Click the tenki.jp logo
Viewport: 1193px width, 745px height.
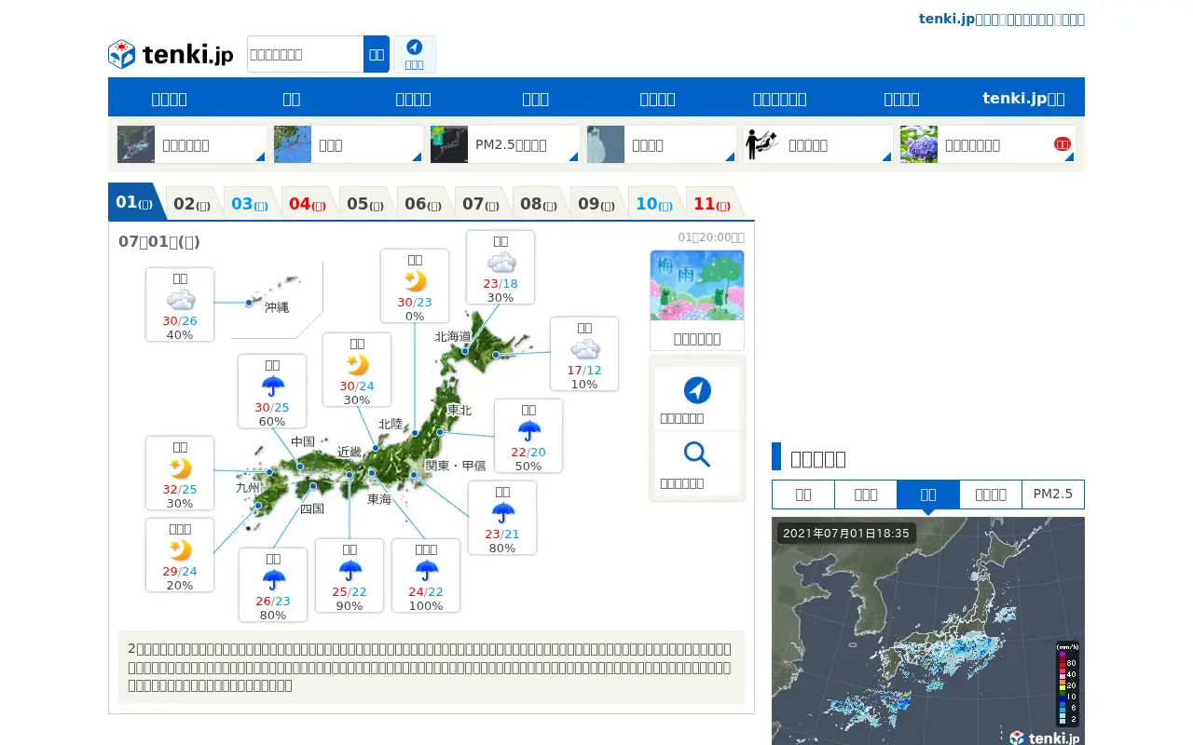point(171,54)
